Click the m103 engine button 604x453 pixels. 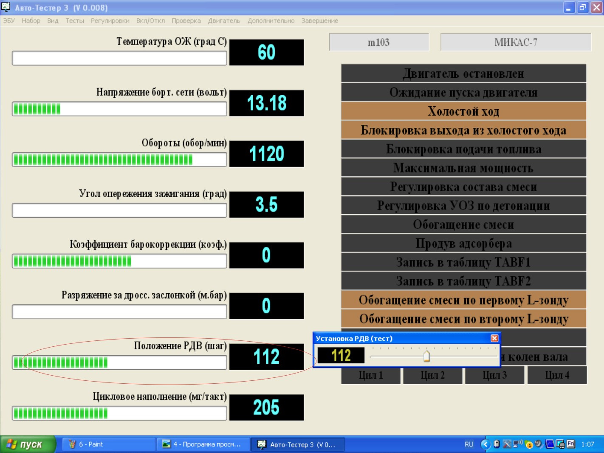click(x=379, y=42)
